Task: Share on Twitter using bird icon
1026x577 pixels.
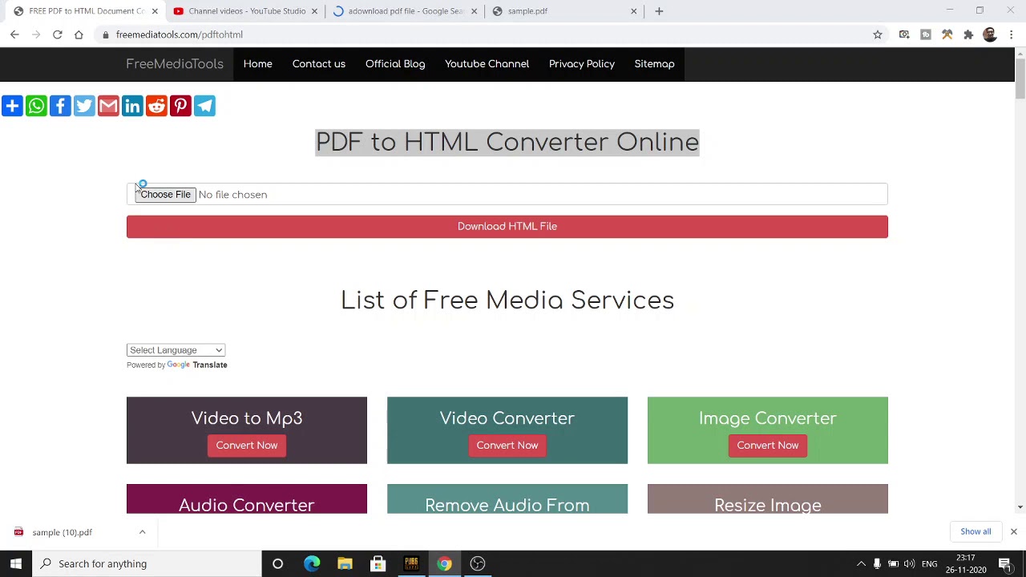Action: pyautogui.click(x=84, y=106)
